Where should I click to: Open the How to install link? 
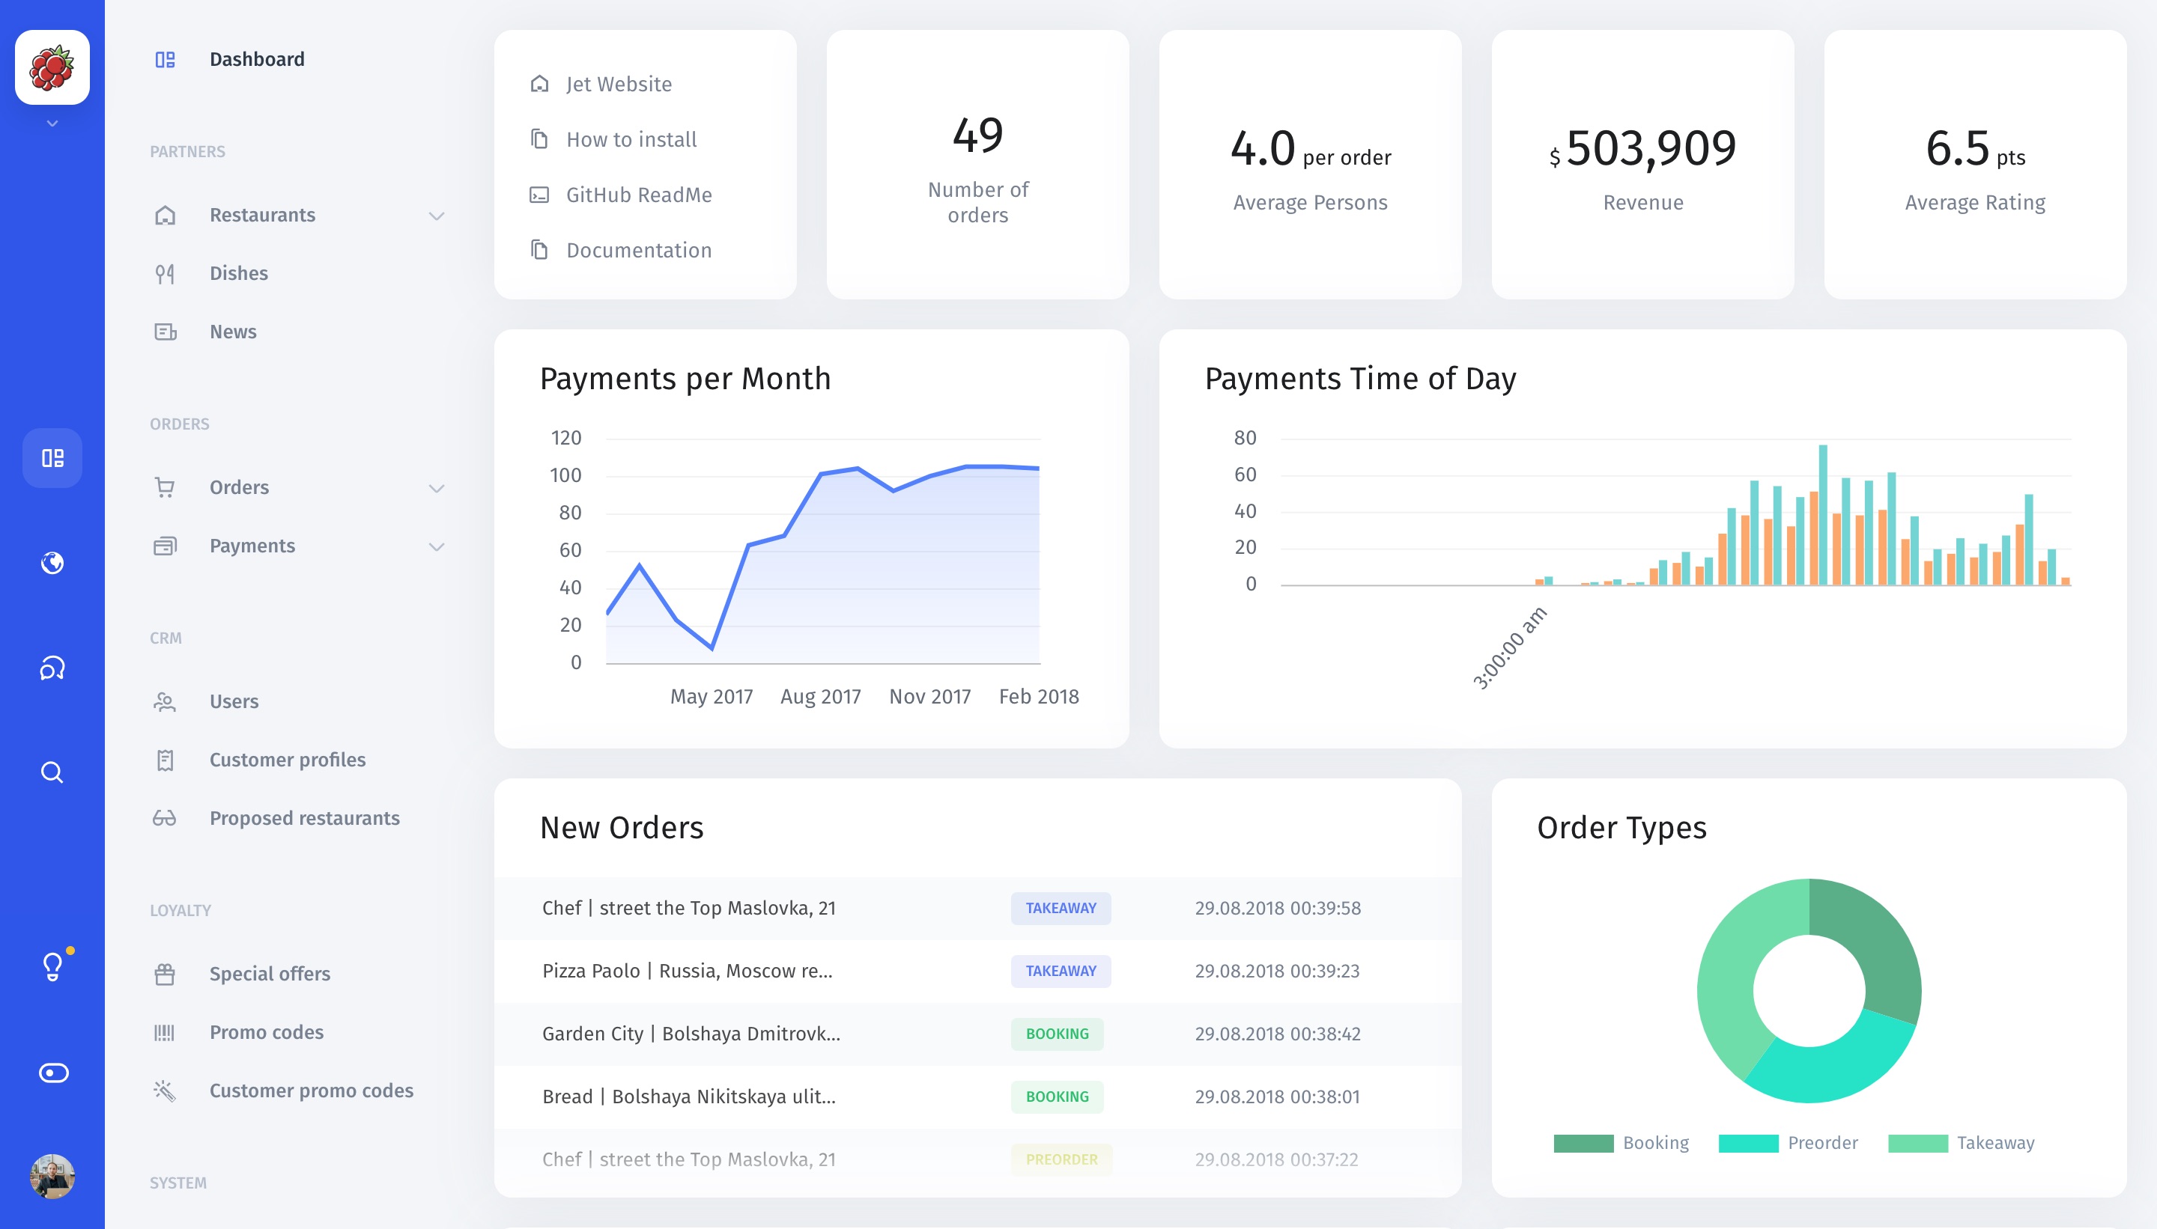point(631,139)
